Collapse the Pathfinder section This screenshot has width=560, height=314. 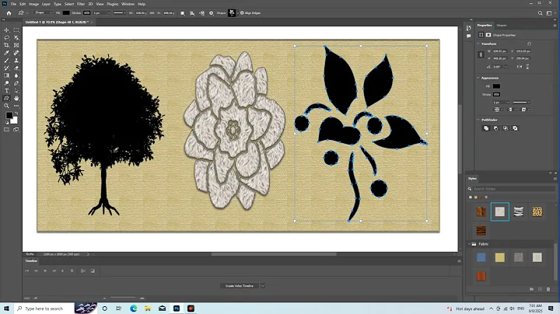478,120
